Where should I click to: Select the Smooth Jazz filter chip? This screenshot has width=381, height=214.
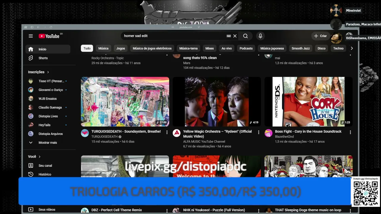coord(301,48)
